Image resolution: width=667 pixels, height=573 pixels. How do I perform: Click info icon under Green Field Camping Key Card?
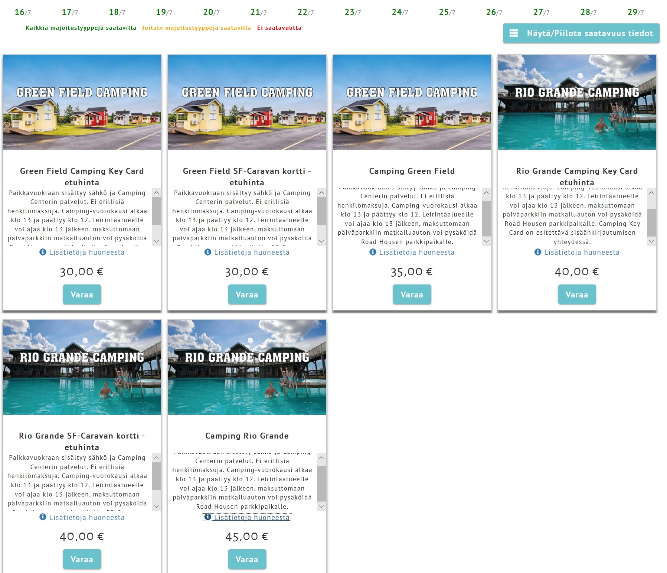click(x=43, y=252)
